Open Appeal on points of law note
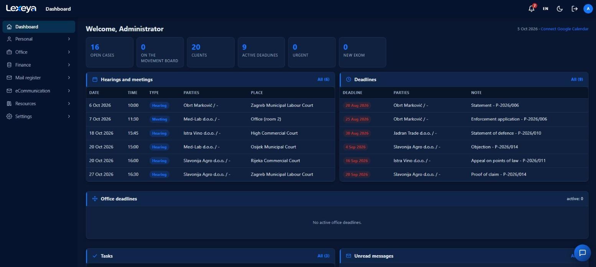This screenshot has height=267, width=596. tap(508, 161)
